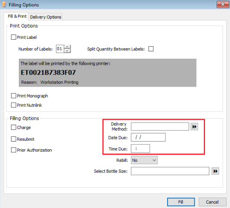Select the Fill & Print tab
The height and width of the screenshot is (208, 230).
17,16
